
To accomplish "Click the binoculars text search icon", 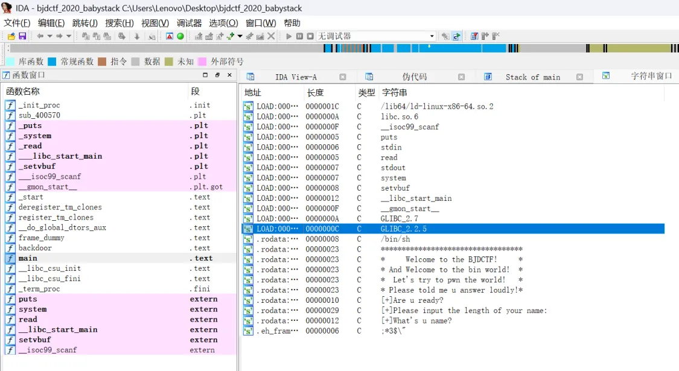I will point(96,36).
